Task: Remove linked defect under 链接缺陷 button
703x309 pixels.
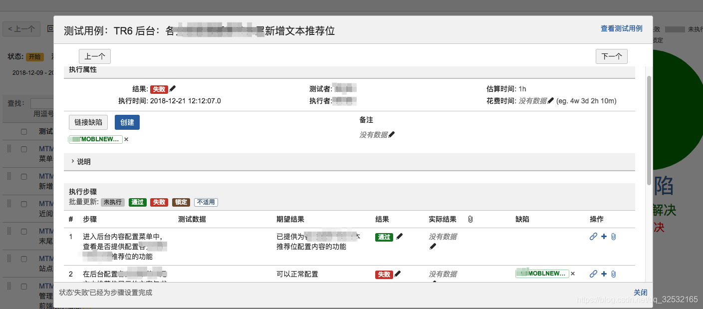Action: pos(126,139)
